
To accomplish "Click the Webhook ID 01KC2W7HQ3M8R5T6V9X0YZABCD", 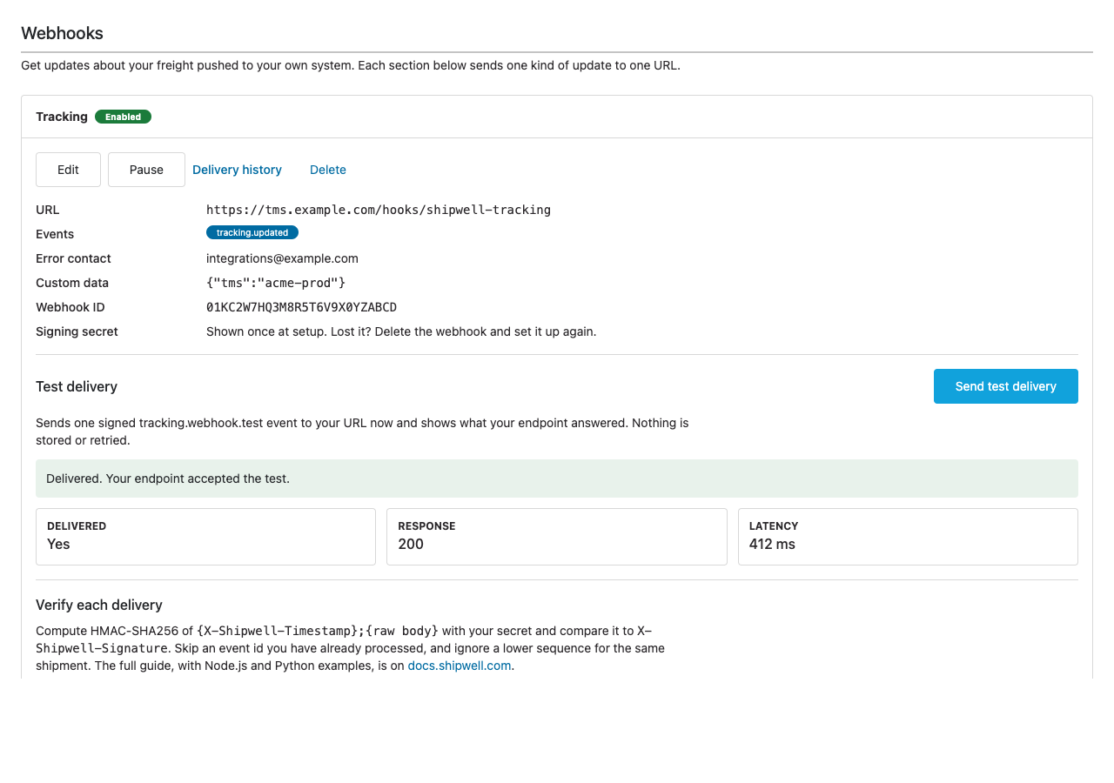I will click(301, 307).
